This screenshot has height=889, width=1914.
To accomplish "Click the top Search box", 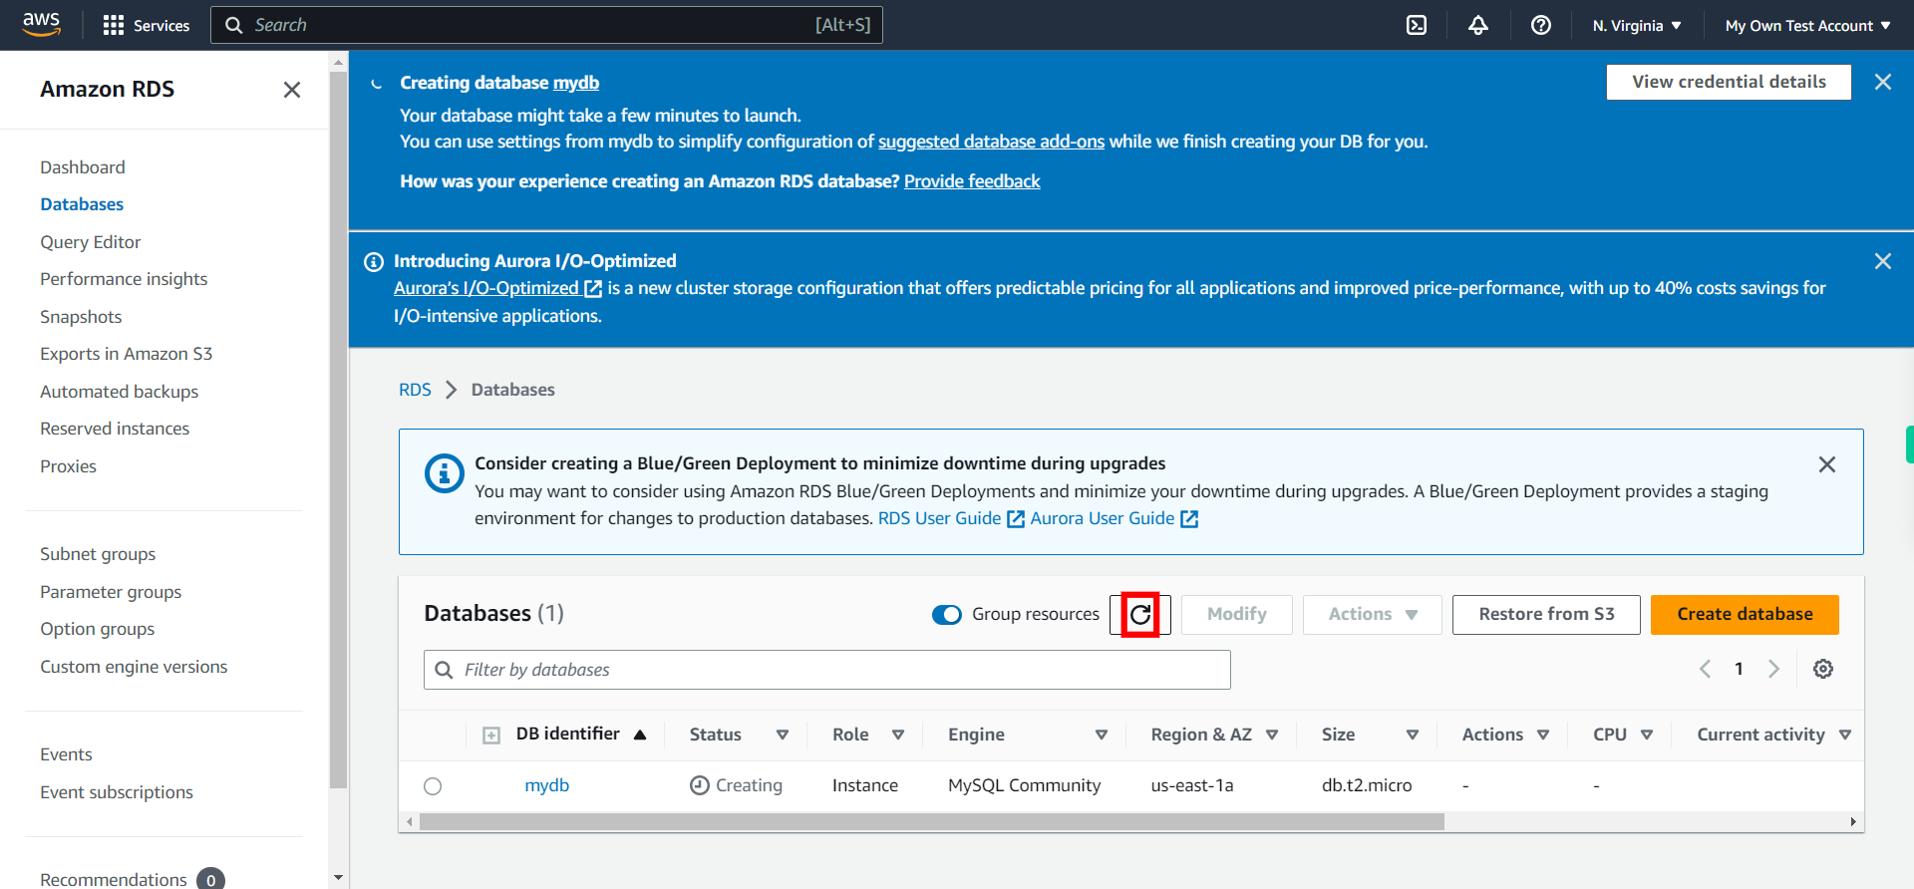I will 546,25.
